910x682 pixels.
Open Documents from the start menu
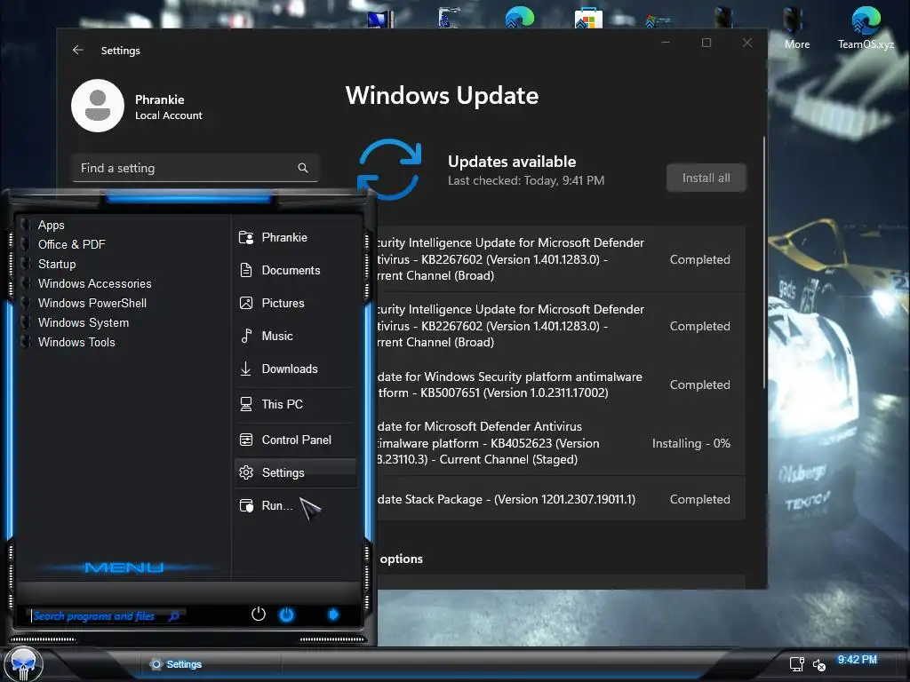pyautogui.click(x=295, y=270)
